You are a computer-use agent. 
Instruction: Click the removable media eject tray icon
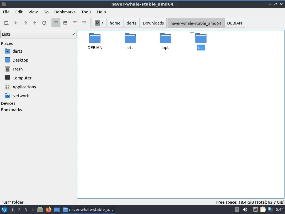click(x=237, y=210)
